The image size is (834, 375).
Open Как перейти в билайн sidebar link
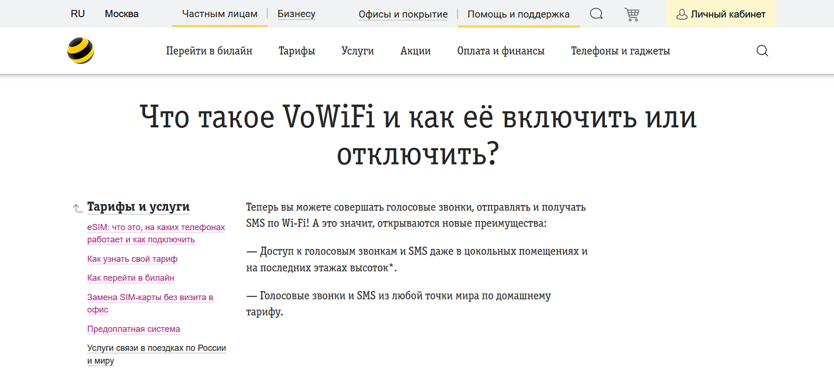coord(131,278)
